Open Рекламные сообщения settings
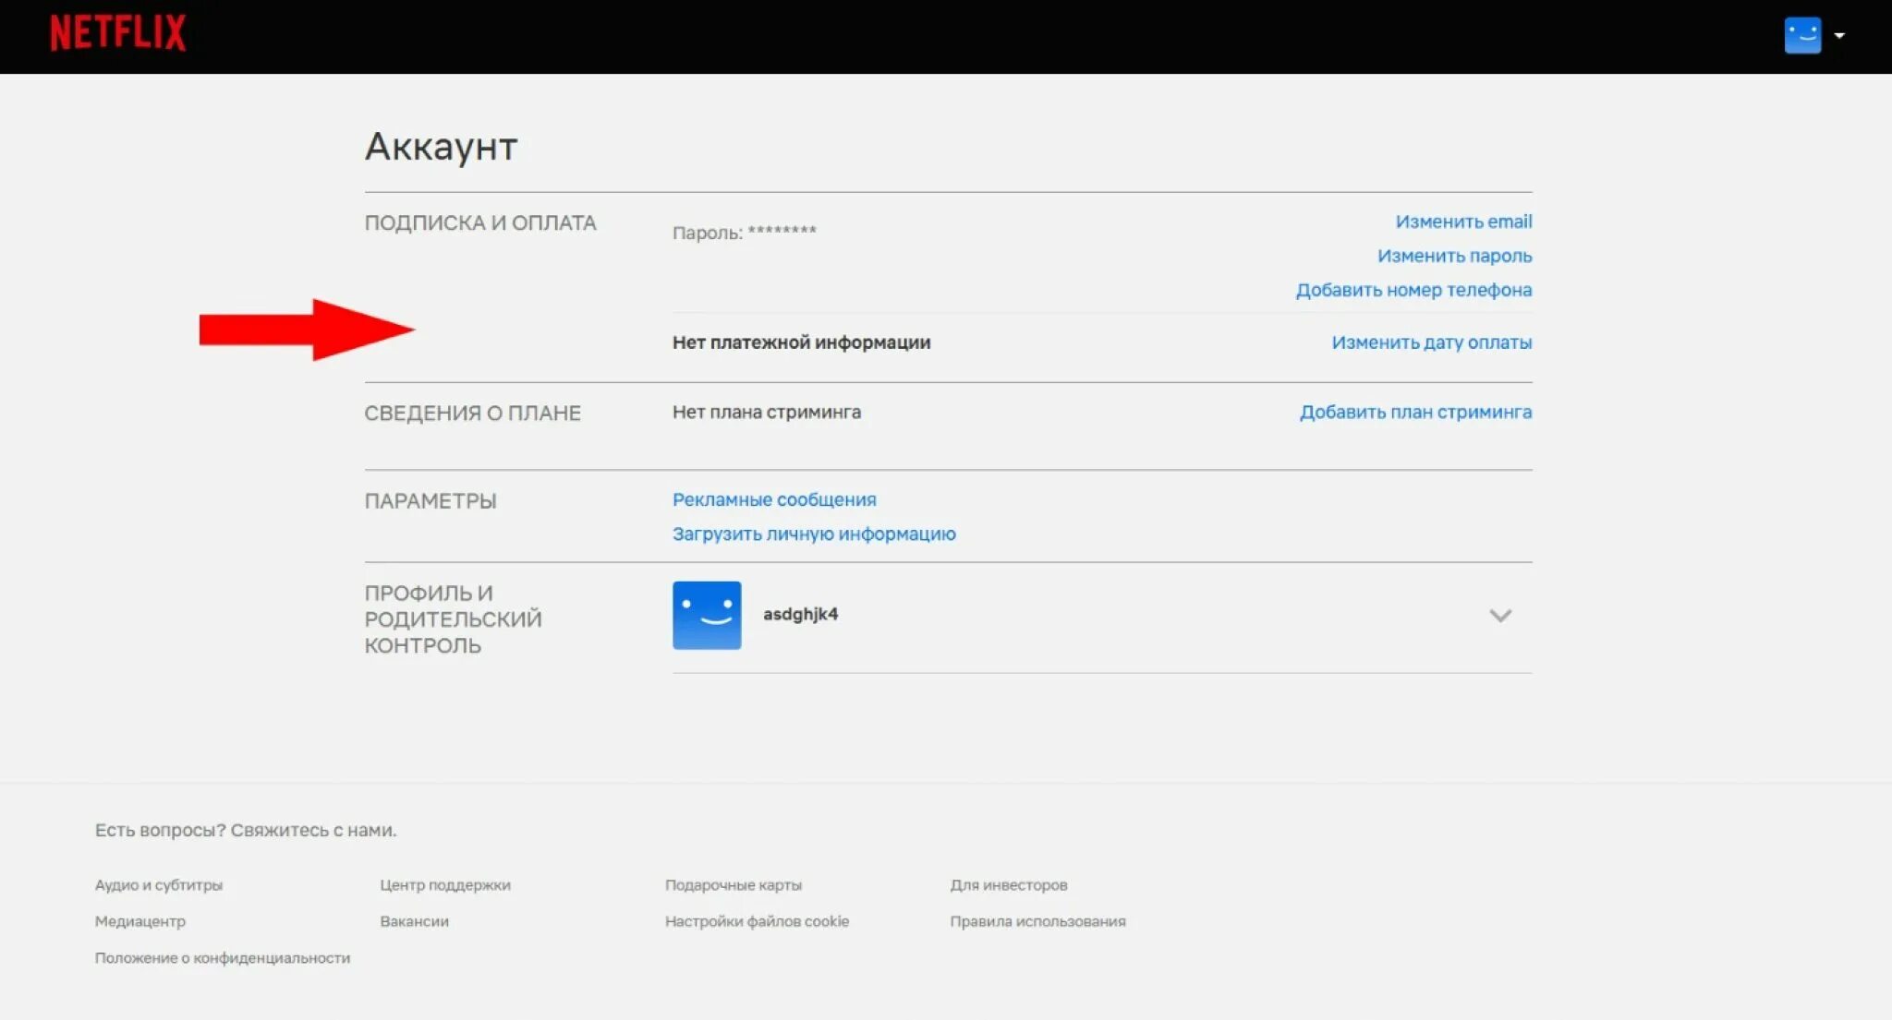Viewport: 1892px width, 1020px height. pyautogui.click(x=774, y=499)
